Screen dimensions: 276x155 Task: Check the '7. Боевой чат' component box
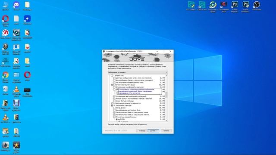pyautogui.click(x=112, y=76)
